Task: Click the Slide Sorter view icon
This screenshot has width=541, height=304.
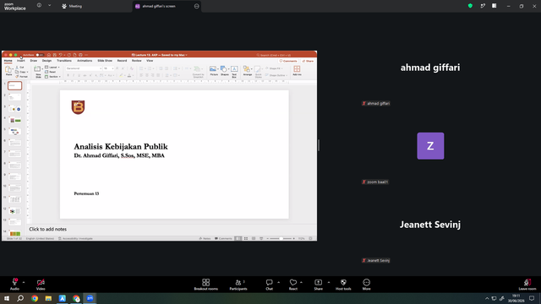Action: tap(246, 238)
